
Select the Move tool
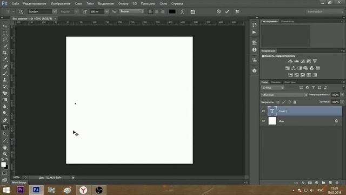[5, 26]
